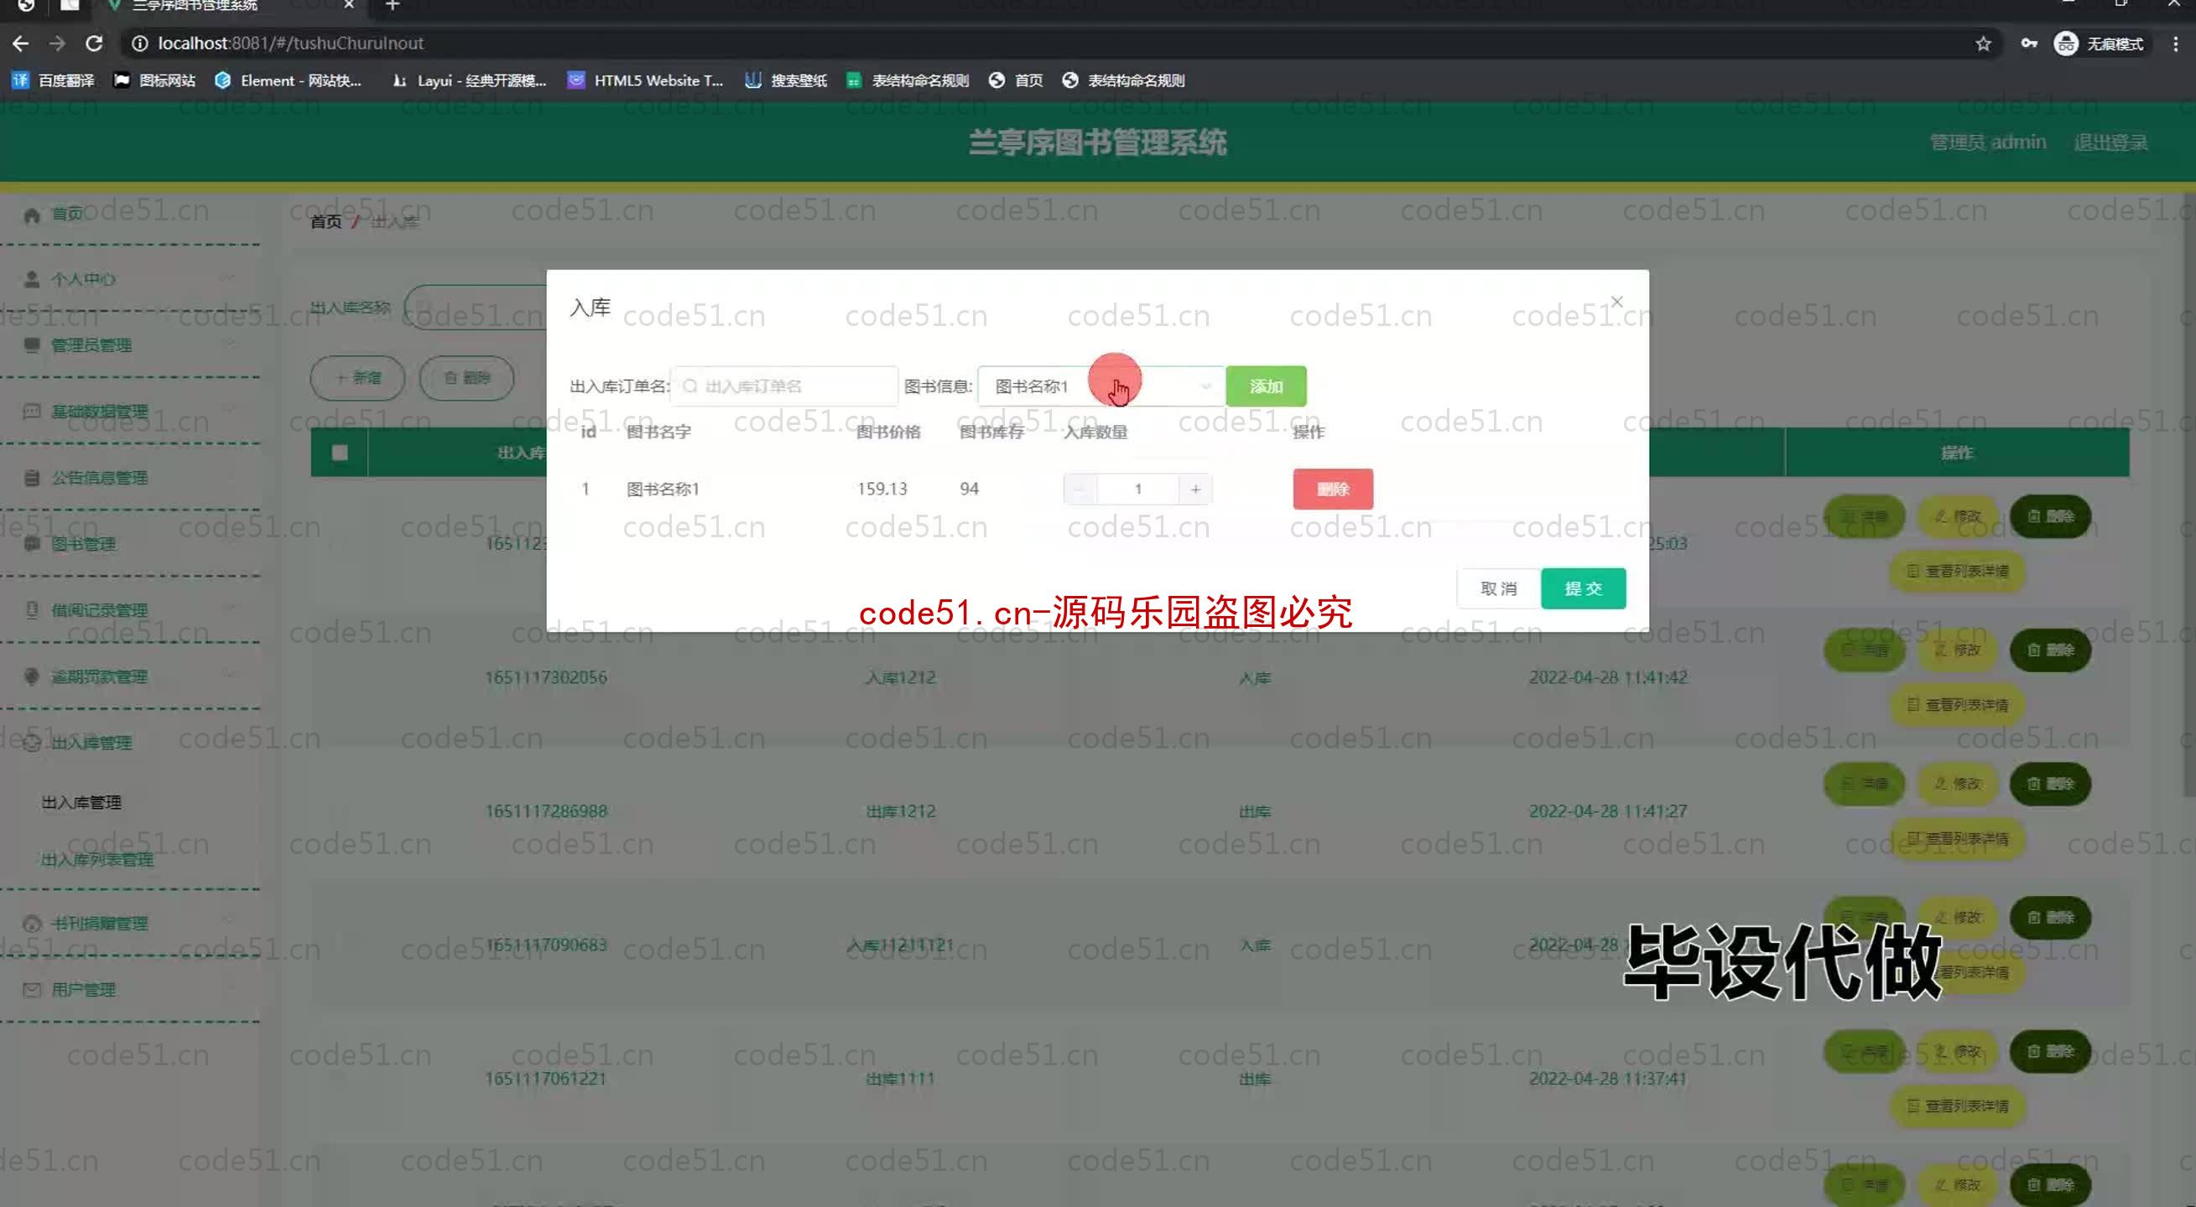
Task: Click 修改 for row 1651117302056
Action: click(1957, 650)
